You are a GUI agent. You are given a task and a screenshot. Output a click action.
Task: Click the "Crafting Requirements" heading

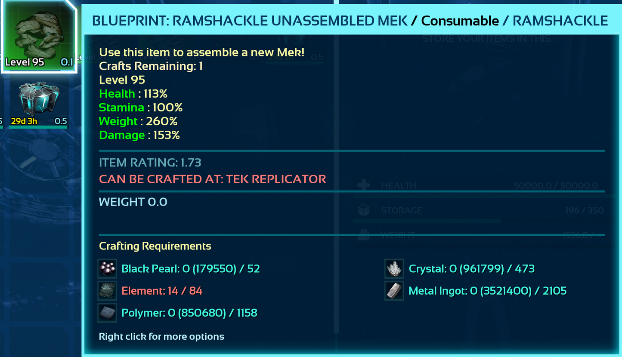[155, 246]
